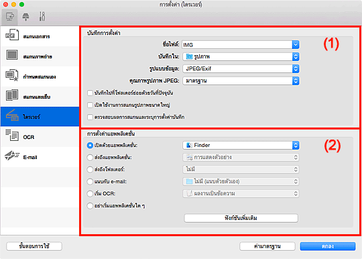Select the attach to e-mail radio button
This screenshot has width=362, height=259.
point(90,182)
